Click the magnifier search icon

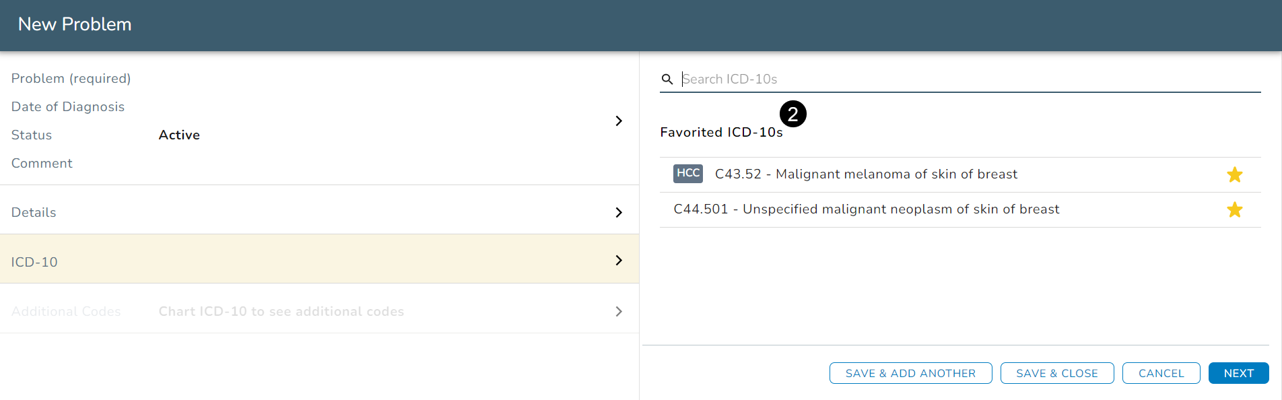(x=667, y=79)
